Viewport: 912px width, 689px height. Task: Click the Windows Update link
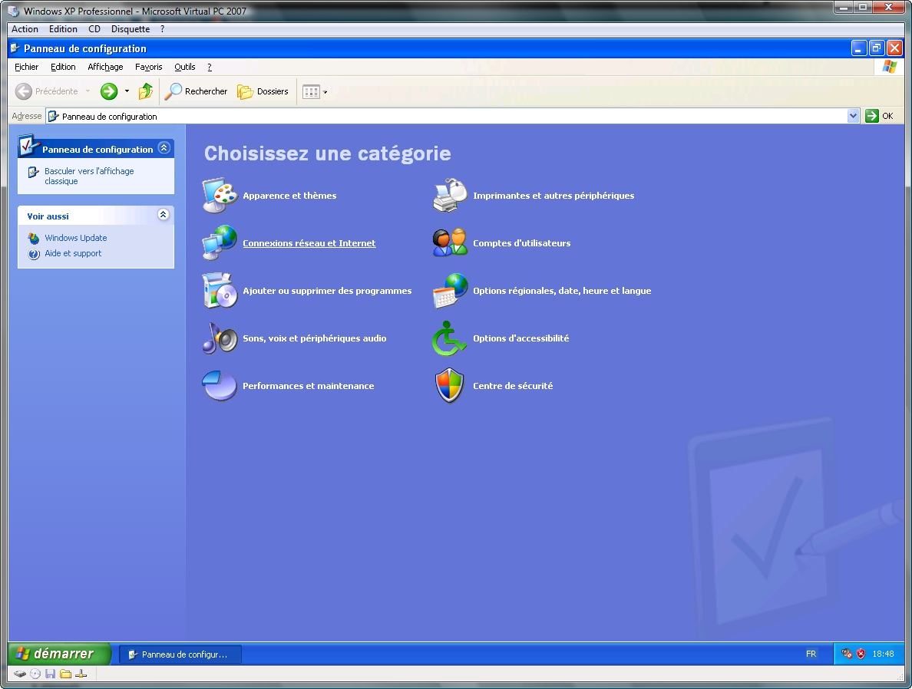pyautogui.click(x=75, y=238)
